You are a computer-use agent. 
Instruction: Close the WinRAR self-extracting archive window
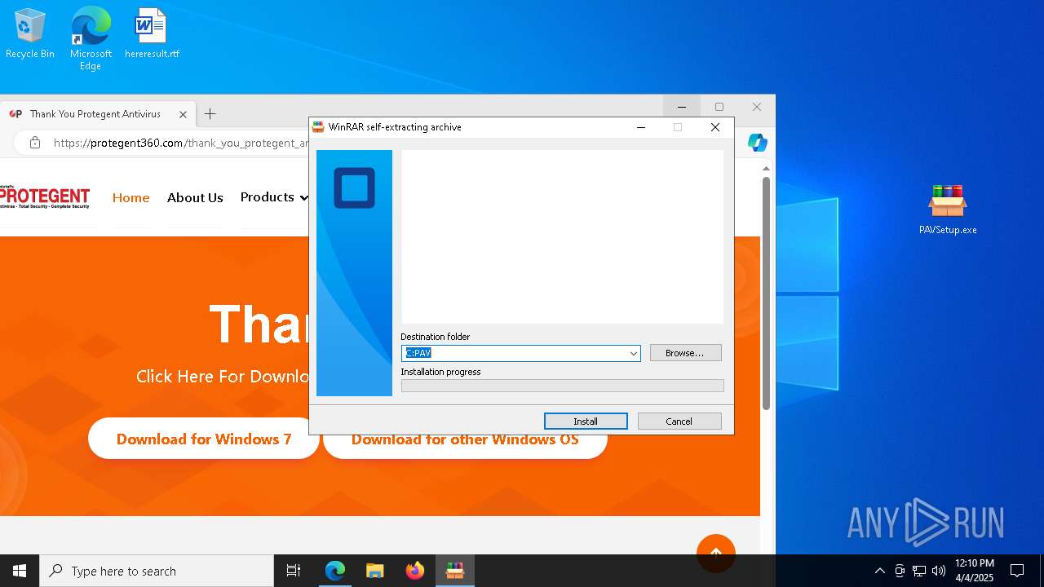pos(715,127)
